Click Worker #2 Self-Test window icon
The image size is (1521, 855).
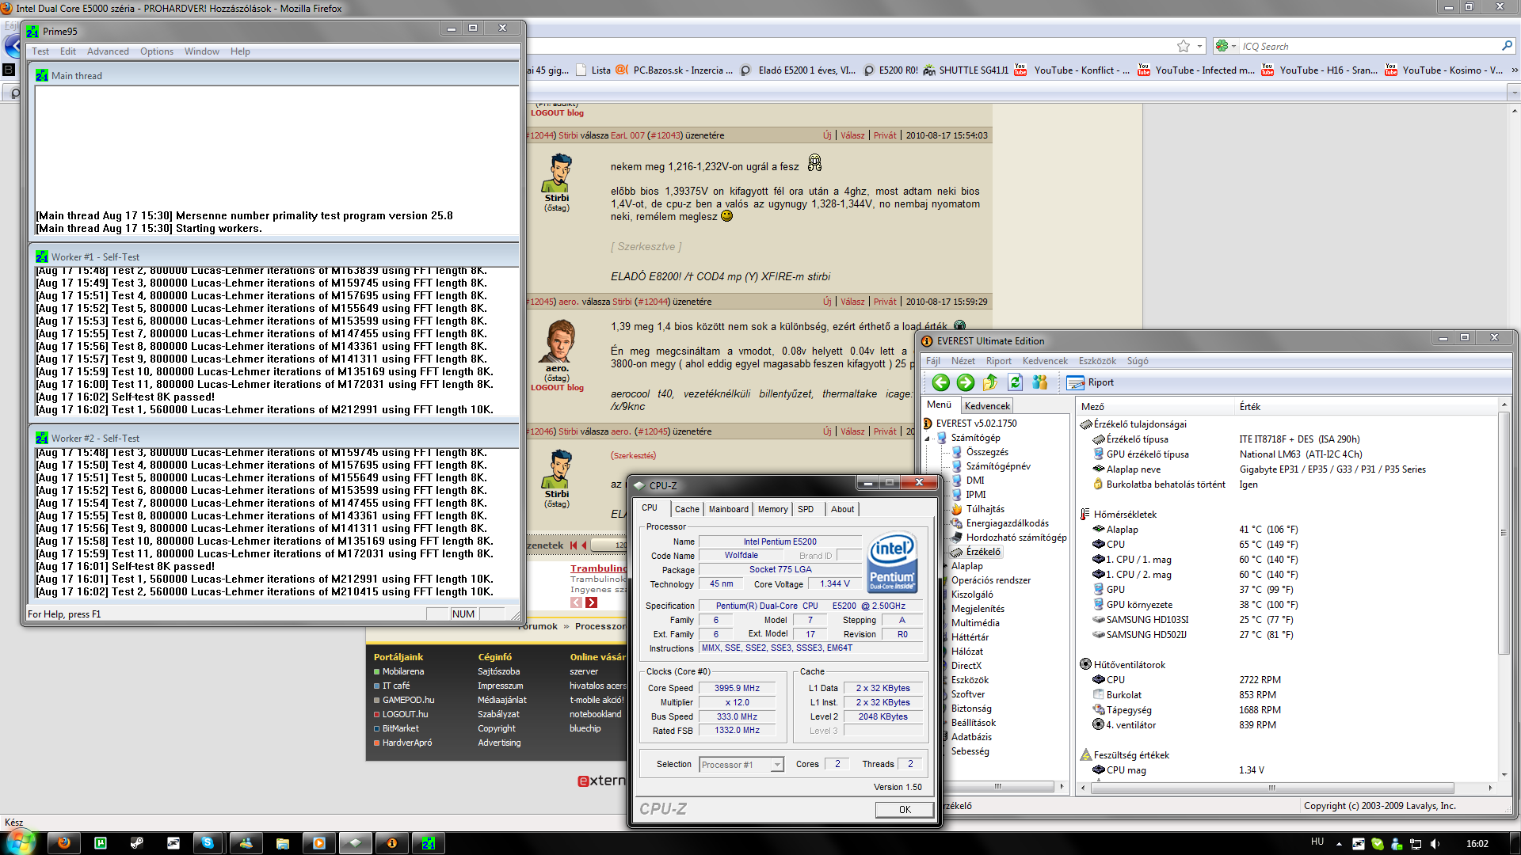42,439
